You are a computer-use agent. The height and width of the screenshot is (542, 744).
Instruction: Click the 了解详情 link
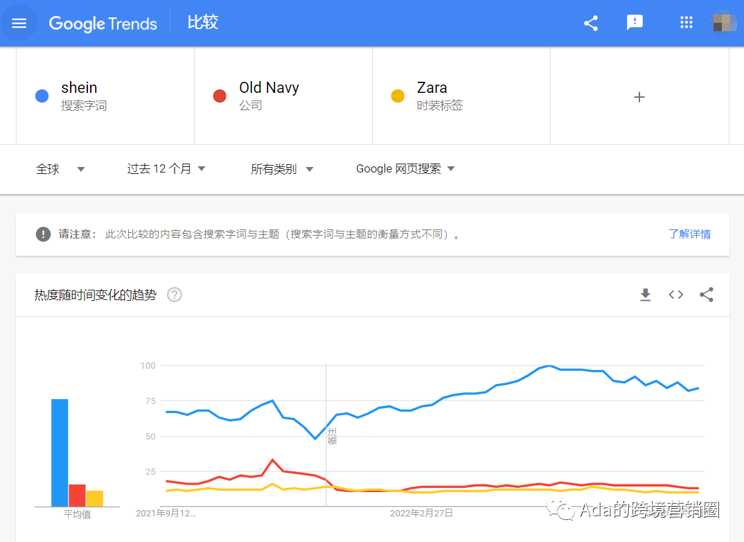coord(689,234)
